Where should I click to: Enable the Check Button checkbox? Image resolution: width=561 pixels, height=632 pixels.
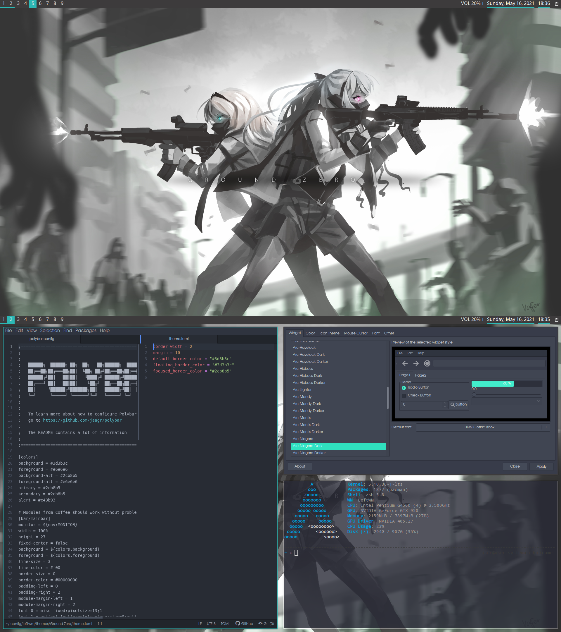point(404,396)
